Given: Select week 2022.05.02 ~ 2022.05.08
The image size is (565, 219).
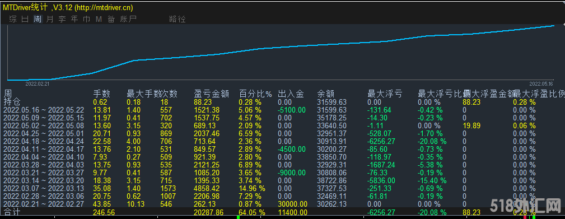Looking at the screenshot, I should (44, 125).
